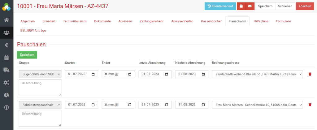Delete the Fahrkostenpauschale row with trash icon
Screen dimensions: 317x130
(x=310, y=105)
